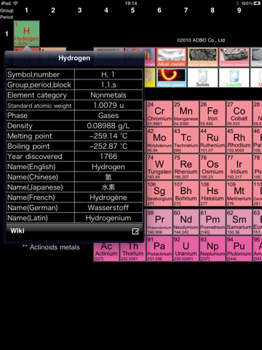Viewport: 262px width, 350px height.
Task: Open the Wiki link in Hydrogen popup
Action: (x=17, y=230)
